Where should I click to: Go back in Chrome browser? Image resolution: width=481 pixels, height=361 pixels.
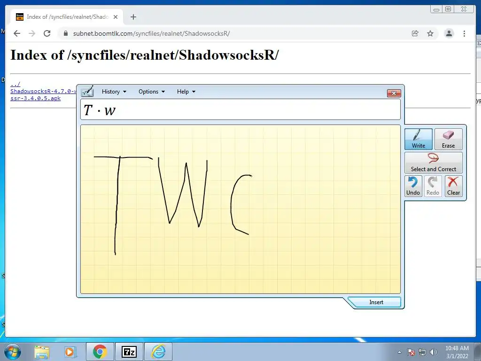point(17,33)
